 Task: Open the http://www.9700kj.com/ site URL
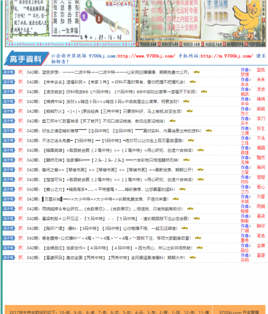click(x=146, y=56)
